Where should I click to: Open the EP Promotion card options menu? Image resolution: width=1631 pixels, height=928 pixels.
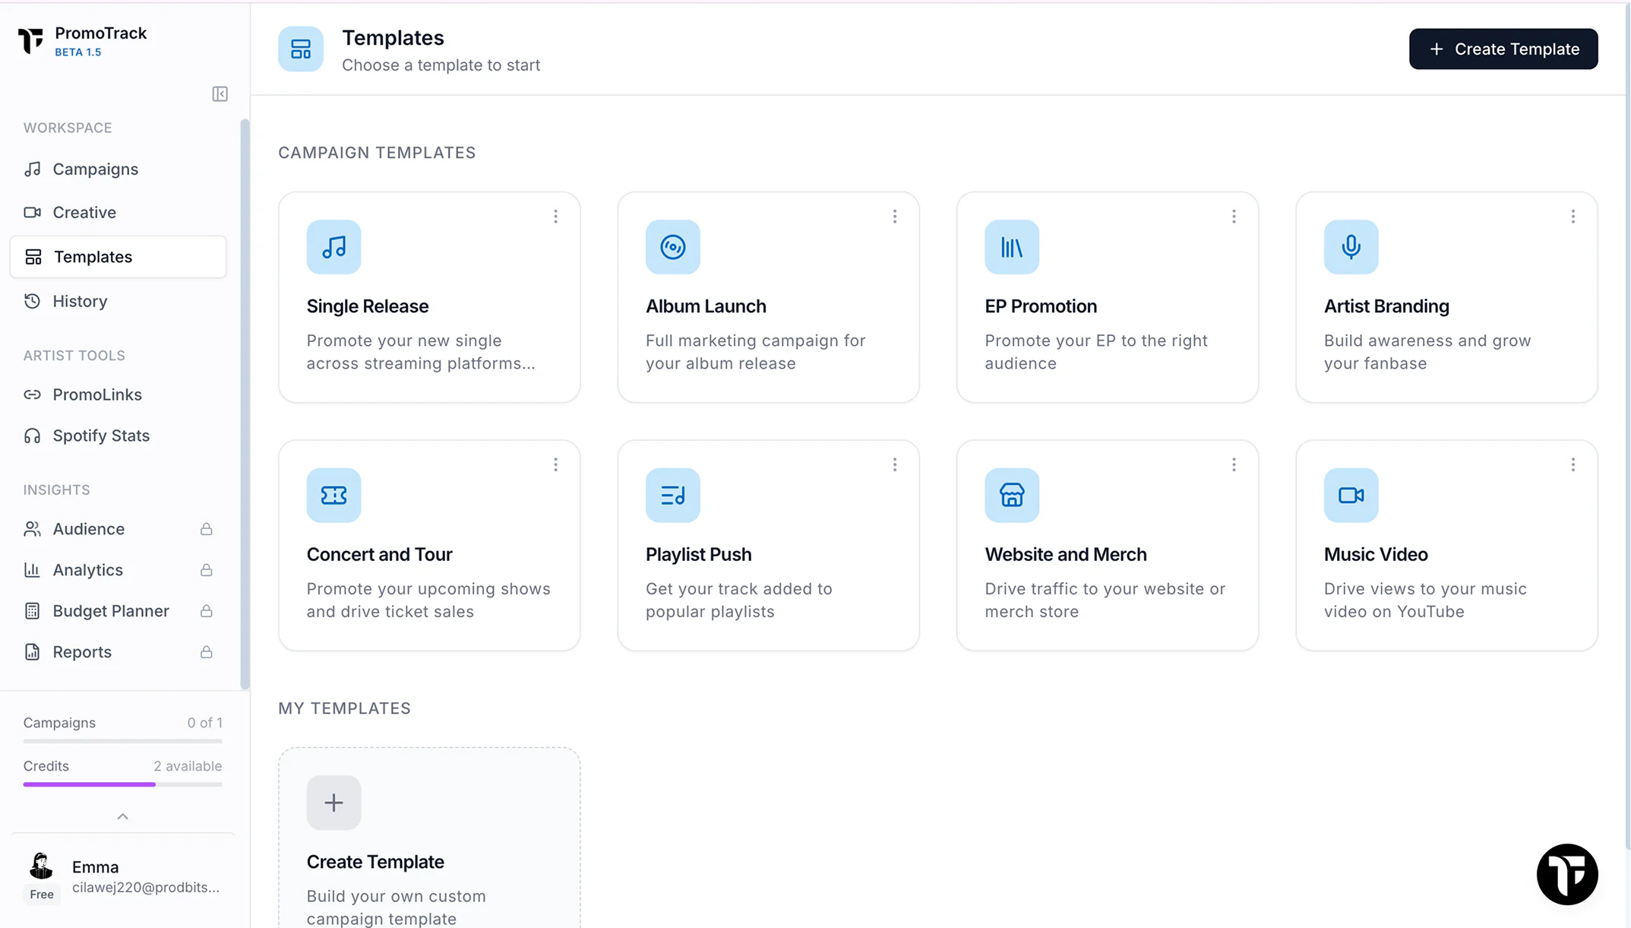1234,217
